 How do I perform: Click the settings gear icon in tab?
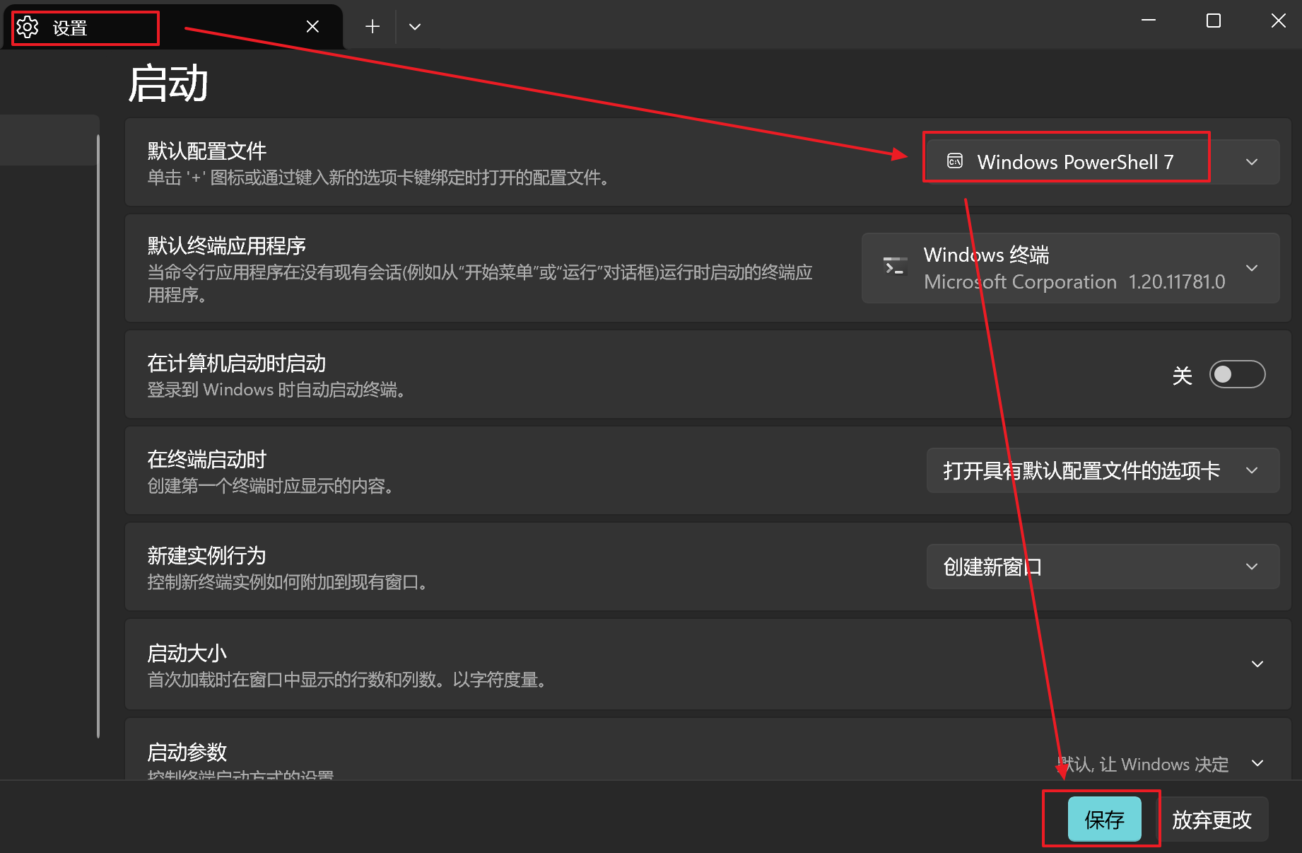tap(28, 27)
